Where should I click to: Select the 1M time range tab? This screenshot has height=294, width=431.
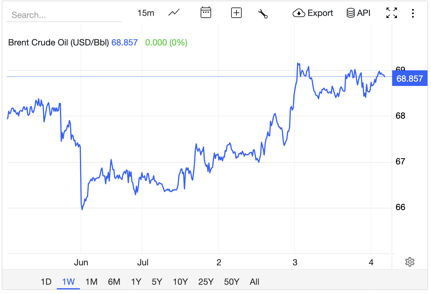[x=91, y=282]
